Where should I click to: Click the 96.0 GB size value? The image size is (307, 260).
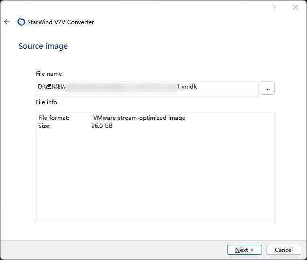tap(102, 126)
